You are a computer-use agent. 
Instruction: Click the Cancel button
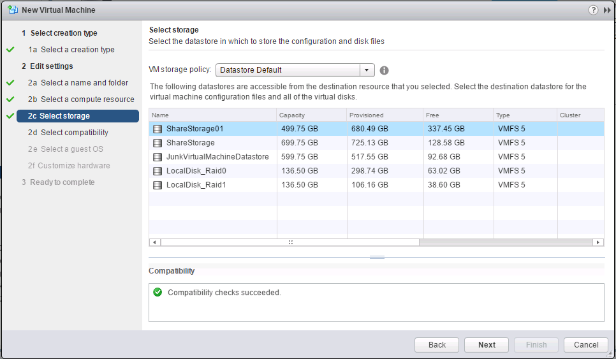(x=586, y=345)
